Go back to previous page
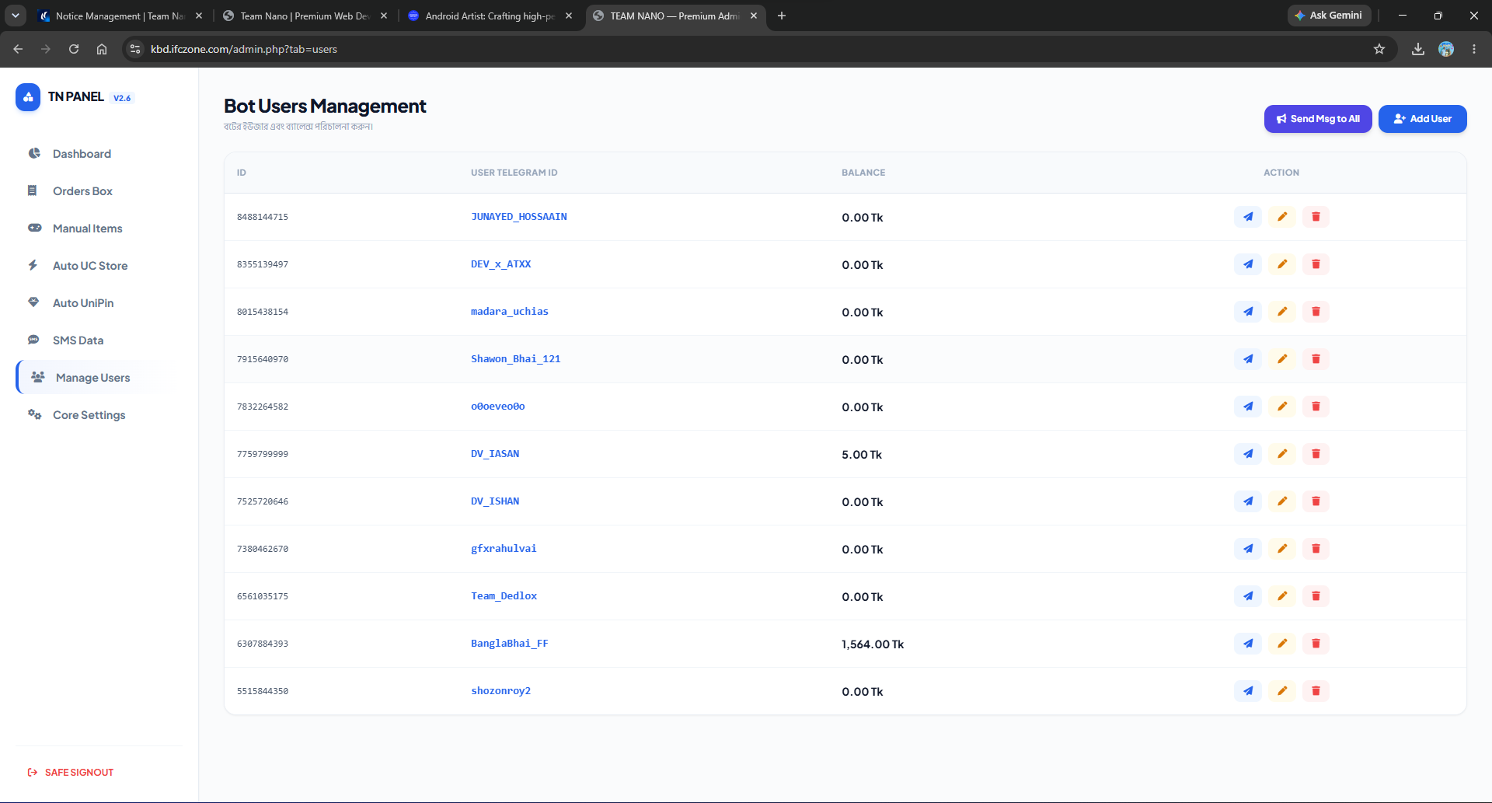The image size is (1492, 803). (x=18, y=49)
